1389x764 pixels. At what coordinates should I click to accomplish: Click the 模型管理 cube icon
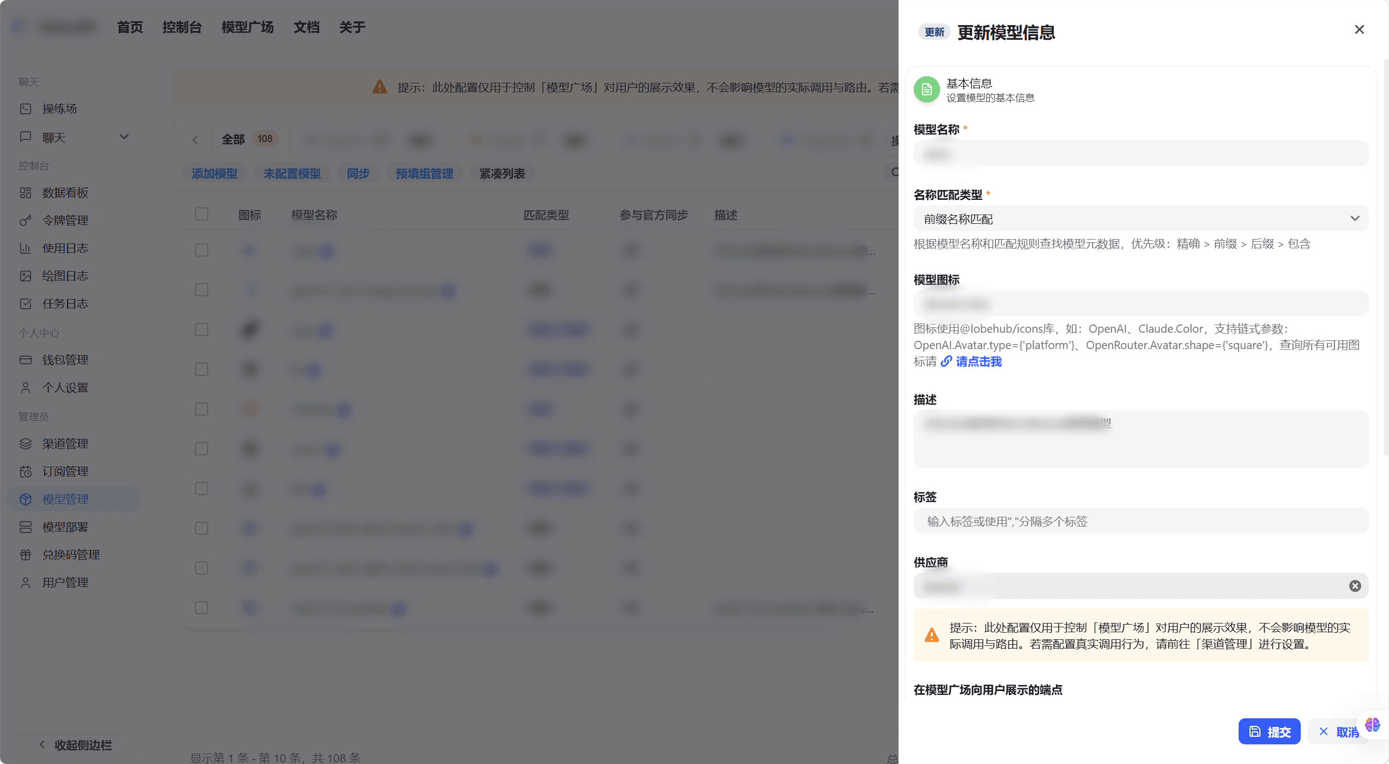tap(26, 499)
